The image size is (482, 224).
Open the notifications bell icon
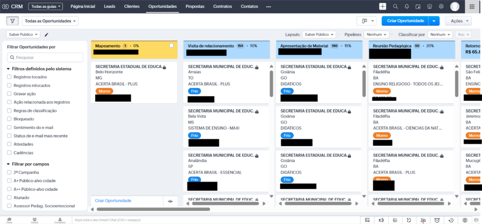pos(407,6)
